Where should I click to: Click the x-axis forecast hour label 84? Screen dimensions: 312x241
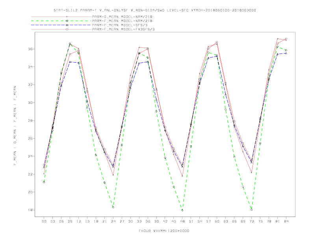[286, 221]
